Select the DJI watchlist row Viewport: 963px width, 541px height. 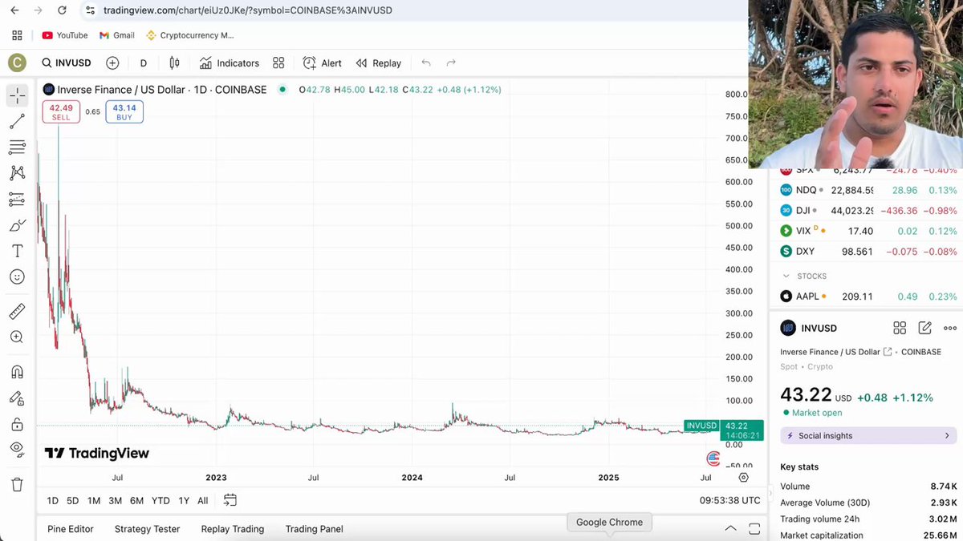coord(869,211)
